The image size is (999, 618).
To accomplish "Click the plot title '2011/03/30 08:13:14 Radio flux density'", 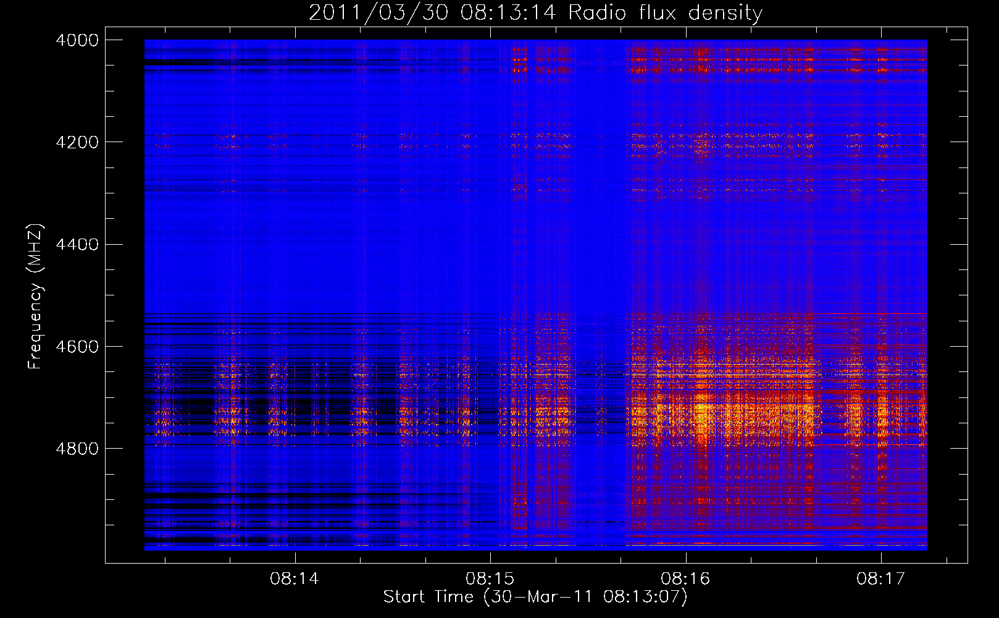I will (535, 12).
